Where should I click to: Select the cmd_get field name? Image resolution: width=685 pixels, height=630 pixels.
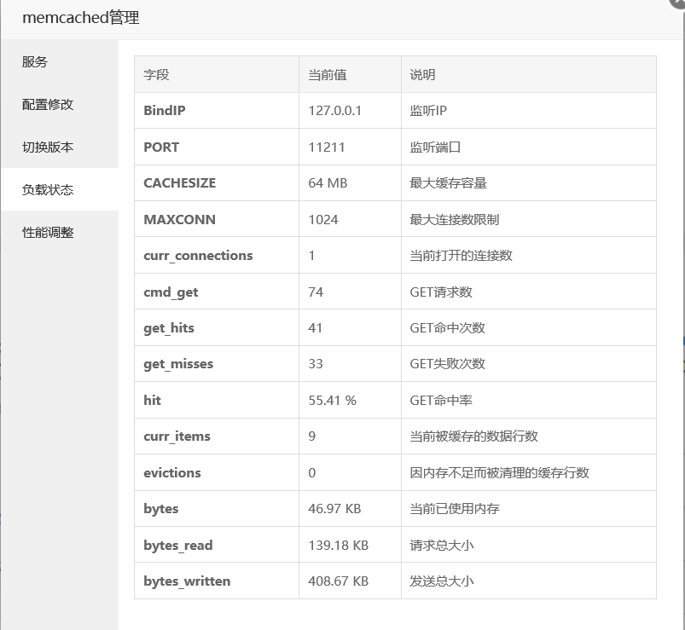point(171,292)
